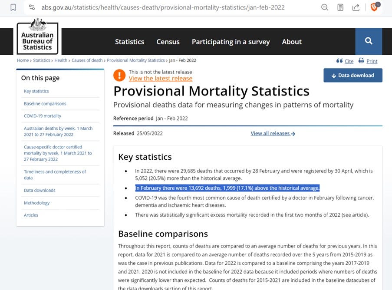Jump to Key statistics section
Viewport: 392px width, 290px height.
tap(36, 91)
